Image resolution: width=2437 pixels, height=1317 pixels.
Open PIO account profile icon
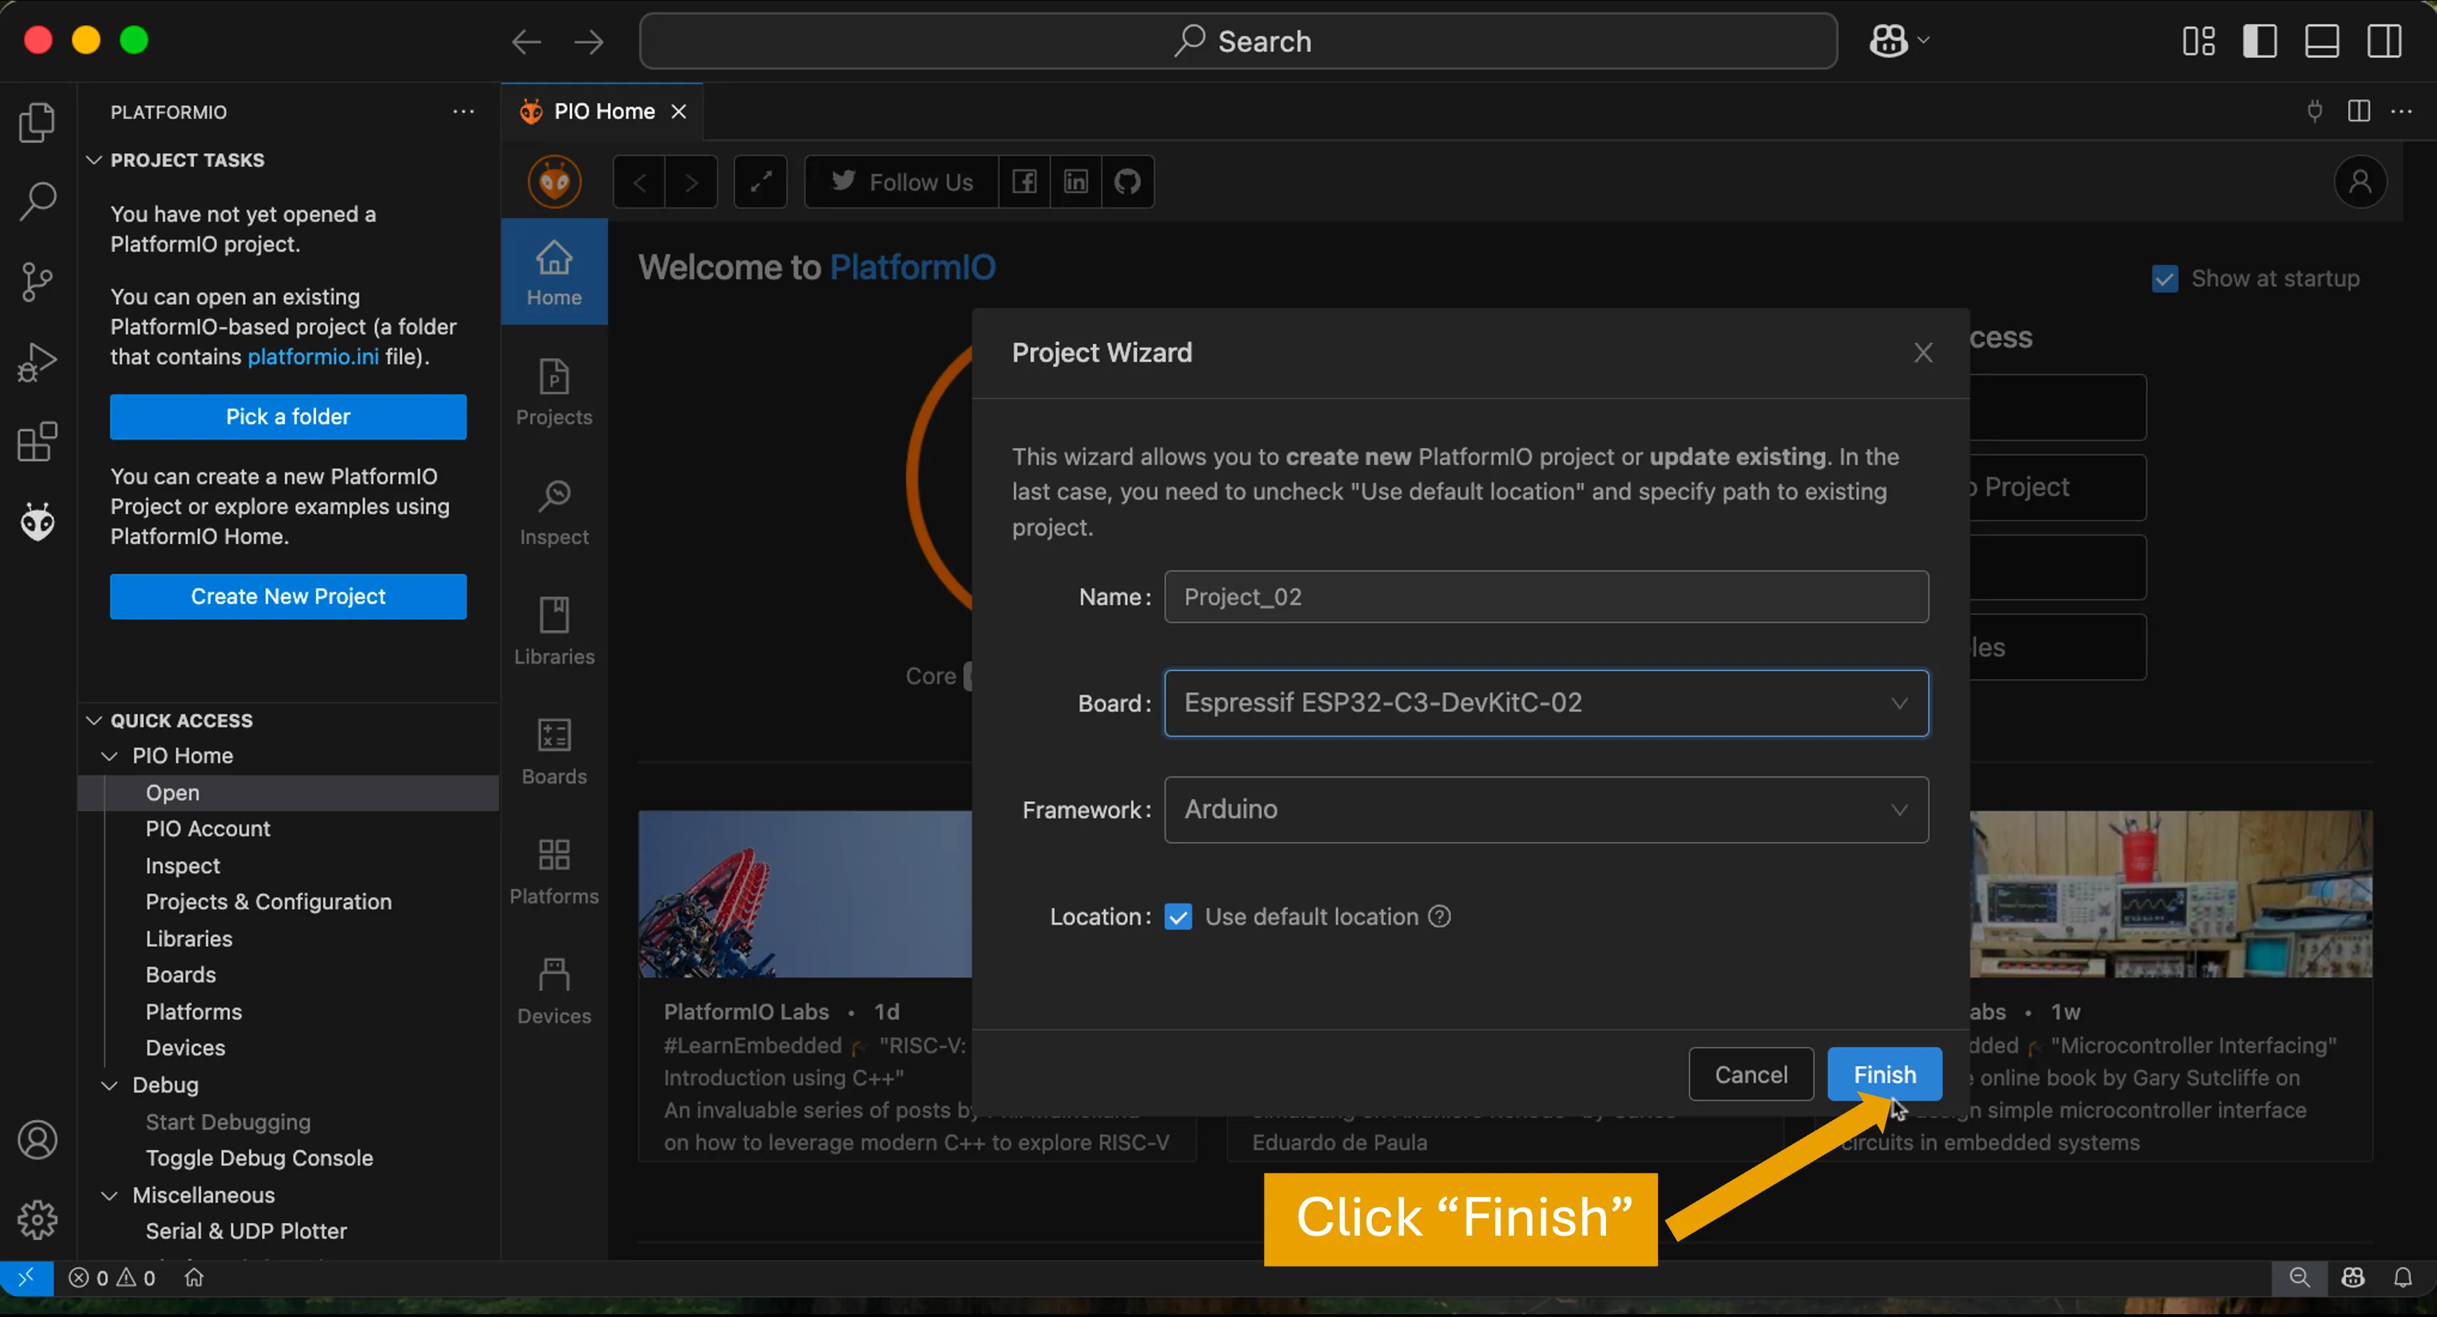[2361, 182]
